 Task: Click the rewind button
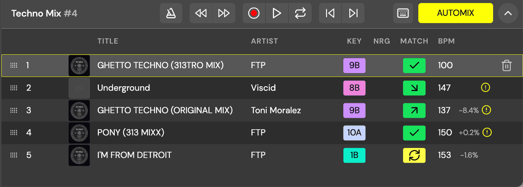click(201, 13)
